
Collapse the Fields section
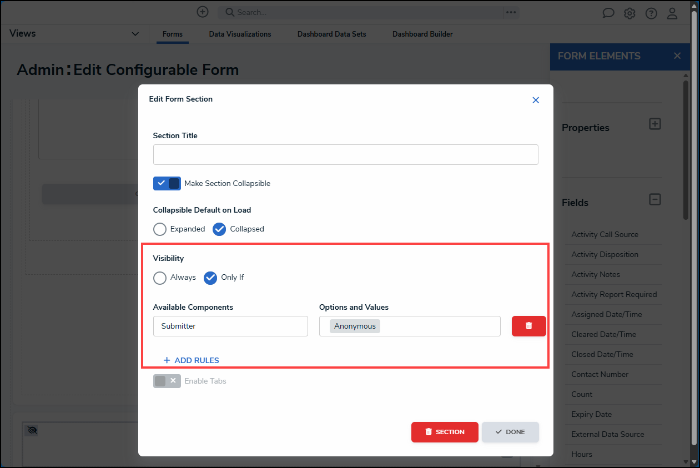tap(655, 199)
